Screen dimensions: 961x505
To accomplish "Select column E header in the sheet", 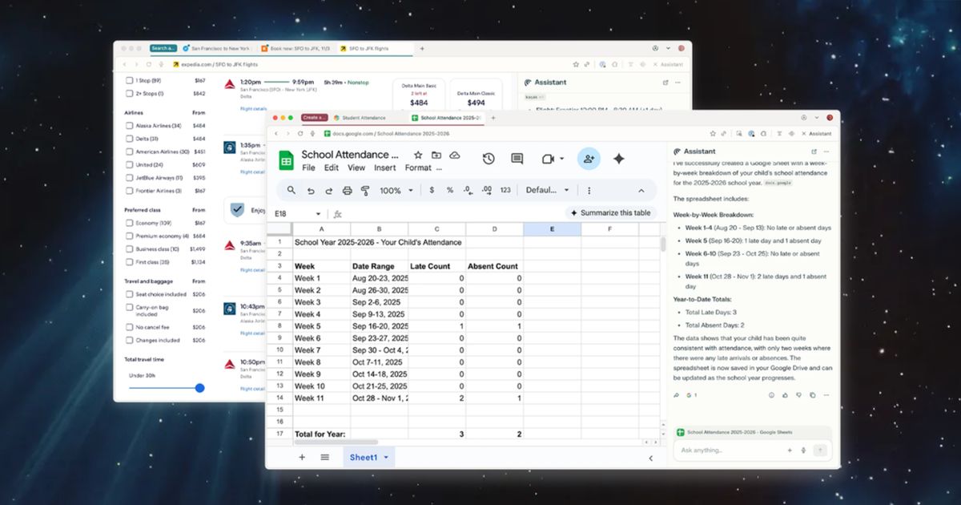I will 552,228.
